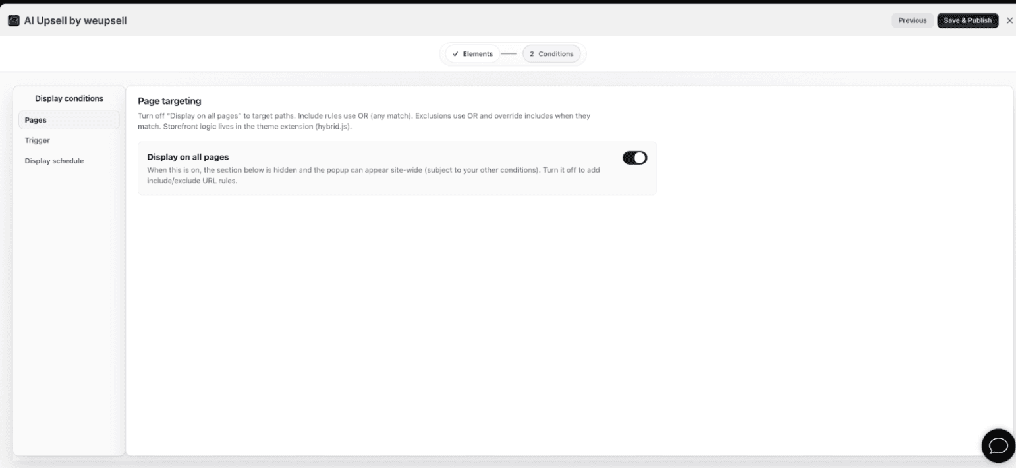Select the Conditions step
1016x468 pixels.
(551, 54)
